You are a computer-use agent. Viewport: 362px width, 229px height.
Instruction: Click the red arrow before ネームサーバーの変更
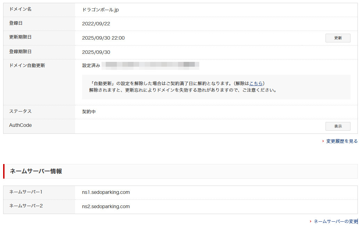coord(311,221)
